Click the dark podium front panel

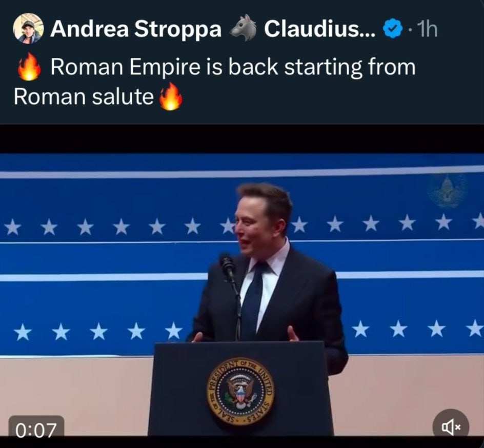[241, 389]
